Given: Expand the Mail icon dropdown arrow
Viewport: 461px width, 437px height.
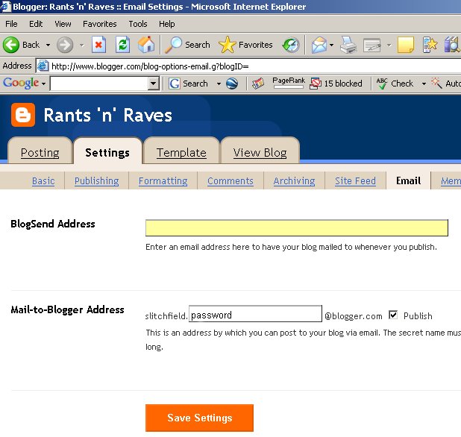Looking at the screenshot, I should (332, 45).
